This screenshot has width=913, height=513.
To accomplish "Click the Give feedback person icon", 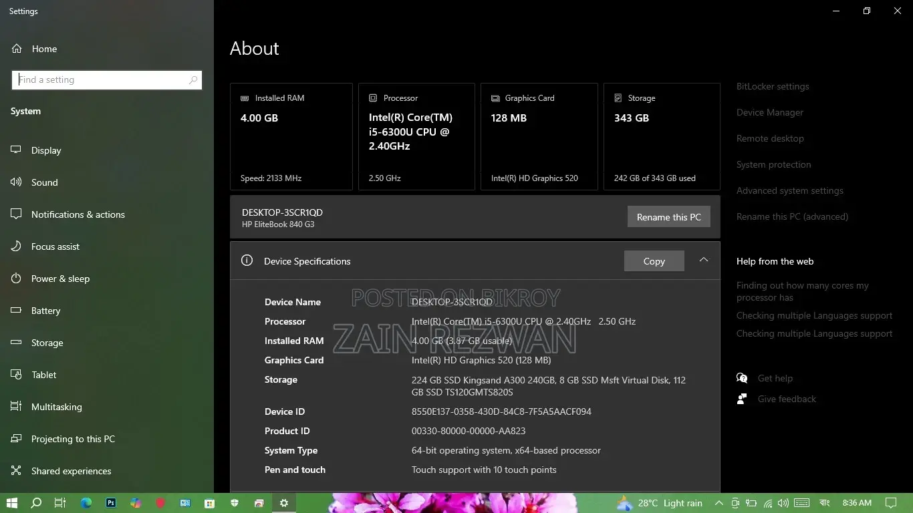I will (742, 399).
